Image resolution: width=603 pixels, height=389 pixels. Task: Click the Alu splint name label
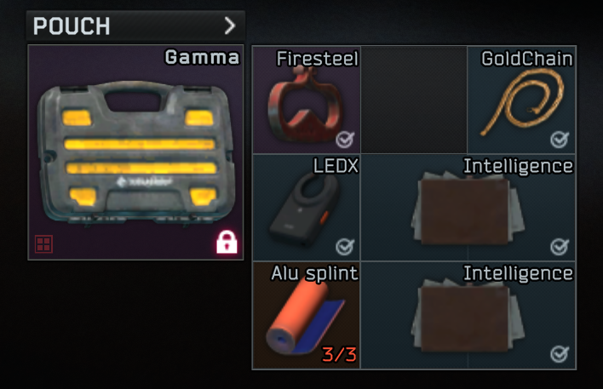314,274
